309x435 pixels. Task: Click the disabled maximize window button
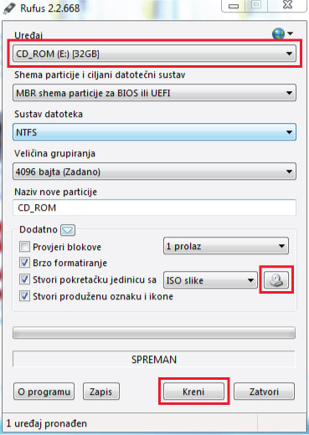coord(256,6)
